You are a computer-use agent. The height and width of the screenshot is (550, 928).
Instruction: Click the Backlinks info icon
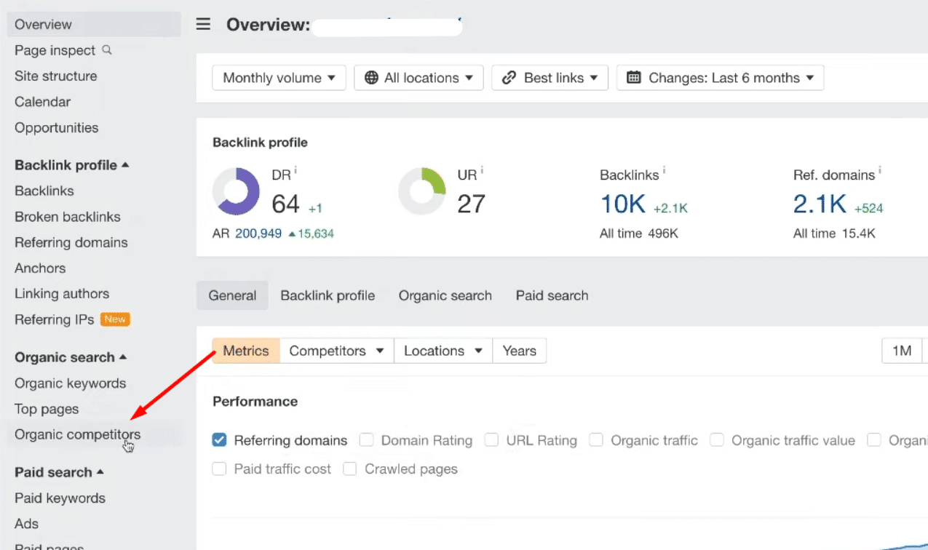click(664, 172)
